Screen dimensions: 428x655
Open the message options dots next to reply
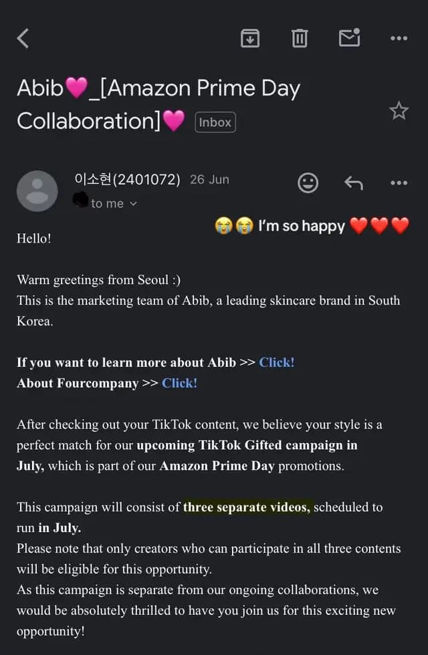(399, 183)
